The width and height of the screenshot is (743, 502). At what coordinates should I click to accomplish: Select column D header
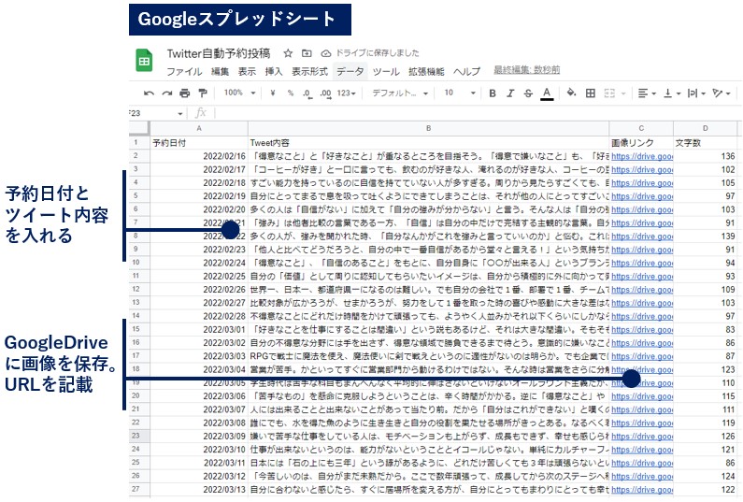pos(705,128)
